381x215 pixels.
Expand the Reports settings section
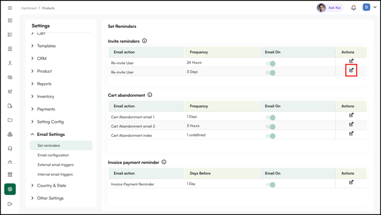[42, 84]
